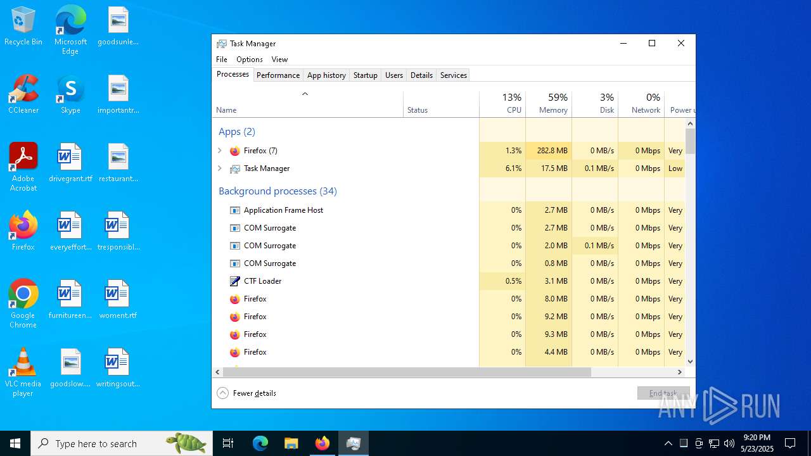Open the View menu
Image resolution: width=811 pixels, height=456 pixels.
click(x=279, y=60)
